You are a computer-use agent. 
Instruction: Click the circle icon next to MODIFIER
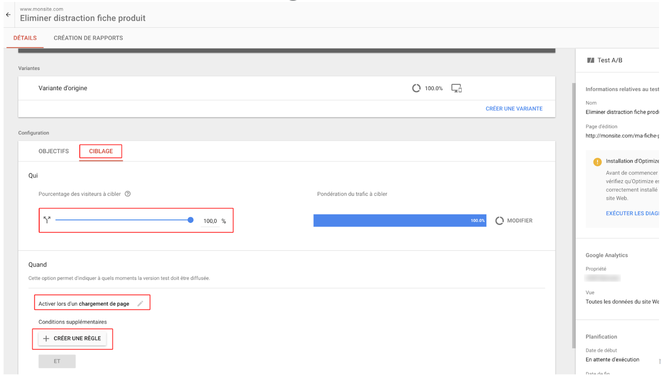coord(499,221)
